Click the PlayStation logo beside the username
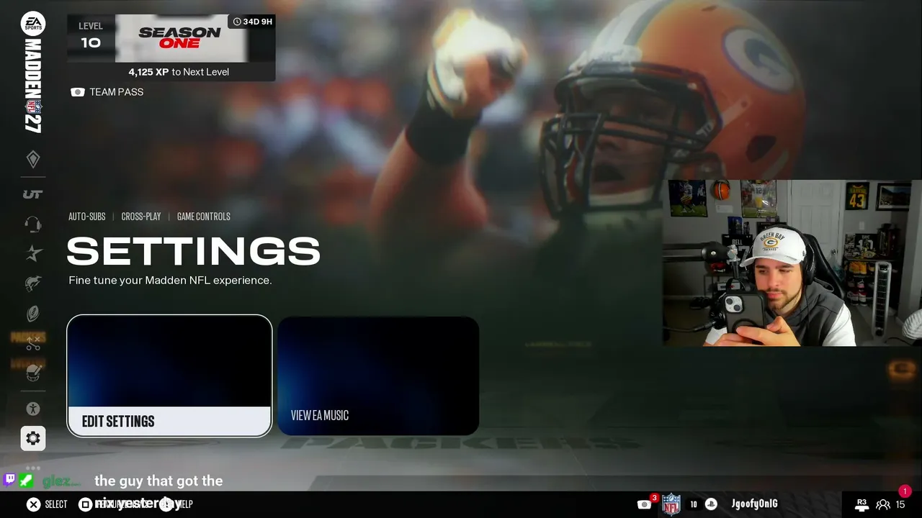The image size is (922, 518). click(x=711, y=504)
